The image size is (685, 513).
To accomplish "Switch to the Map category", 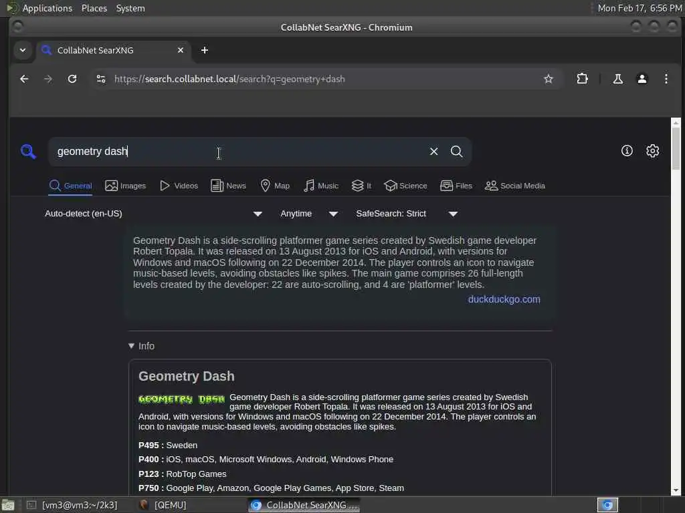I will 275,186.
